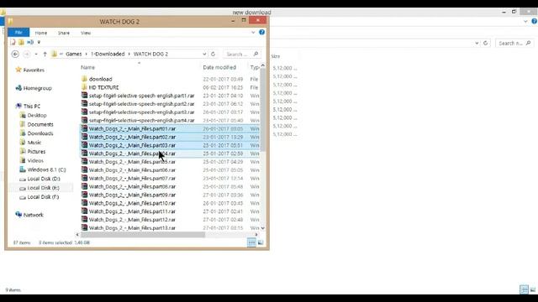Select Favorites in the navigation pane

pos(34,70)
